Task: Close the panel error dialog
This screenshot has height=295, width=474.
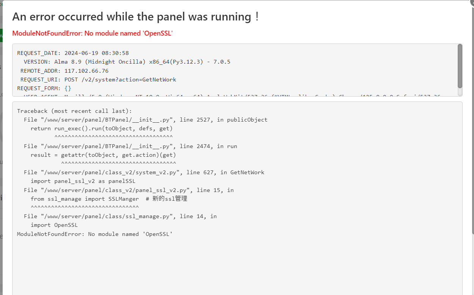Action: (x=471, y=2)
